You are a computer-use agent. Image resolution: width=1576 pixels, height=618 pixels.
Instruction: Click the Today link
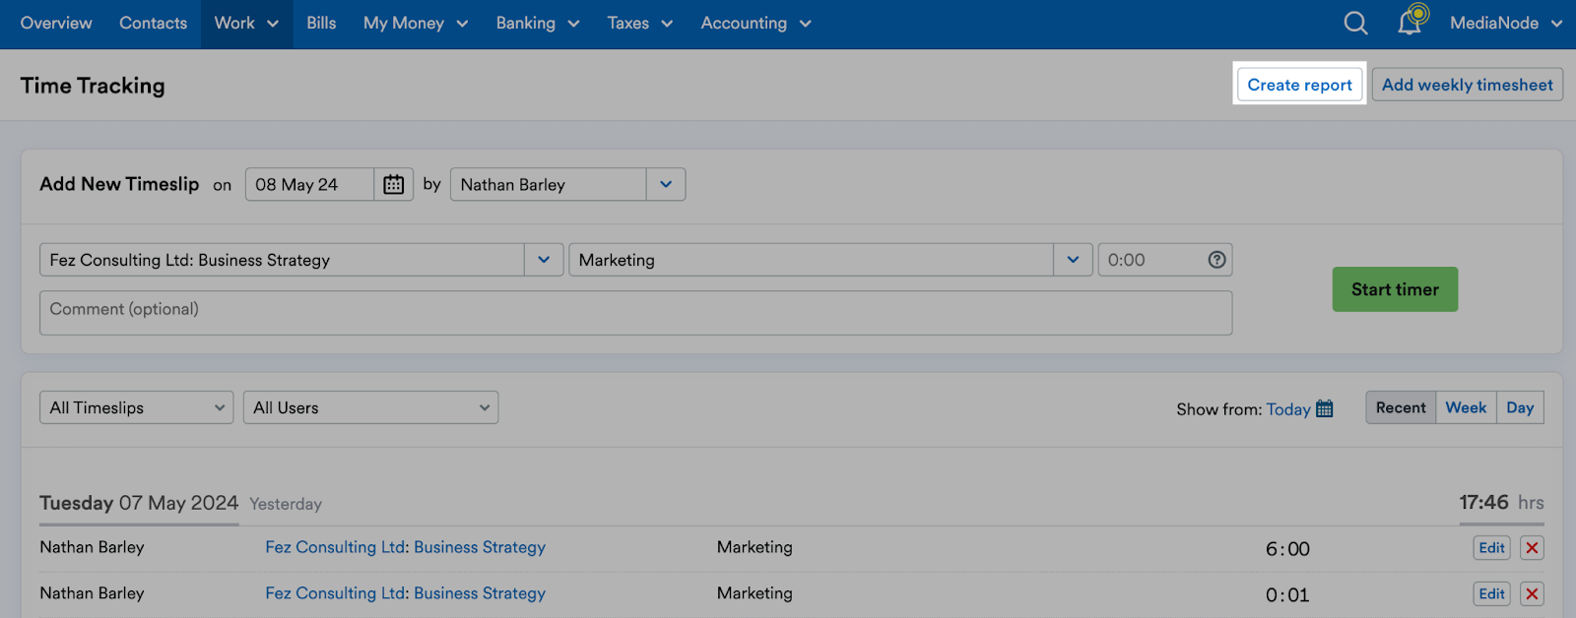tap(1288, 409)
